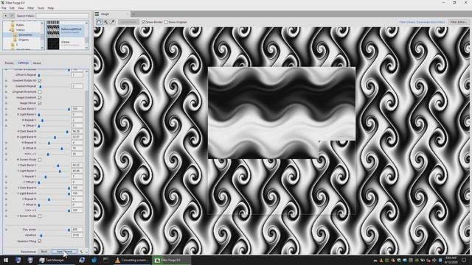Click the V Repeat H slider handle

tap(49, 199)
